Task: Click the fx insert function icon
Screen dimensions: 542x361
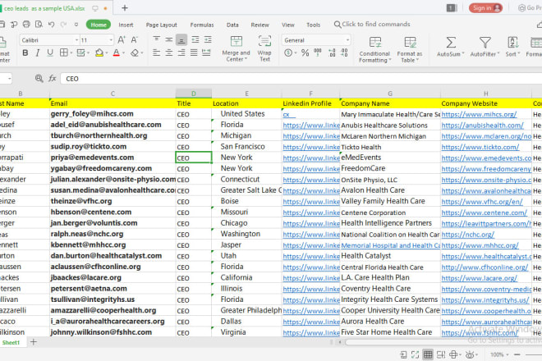Action: click(53, 79)
